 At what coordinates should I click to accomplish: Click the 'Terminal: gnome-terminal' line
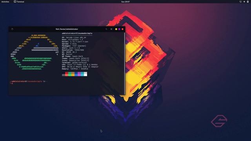tap(75, 63)
